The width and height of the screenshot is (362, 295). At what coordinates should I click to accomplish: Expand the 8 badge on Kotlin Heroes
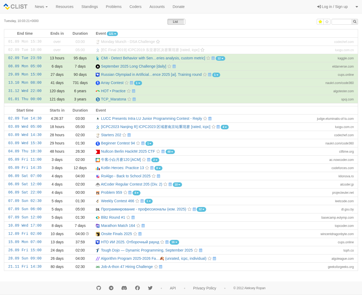pos(158,168)
